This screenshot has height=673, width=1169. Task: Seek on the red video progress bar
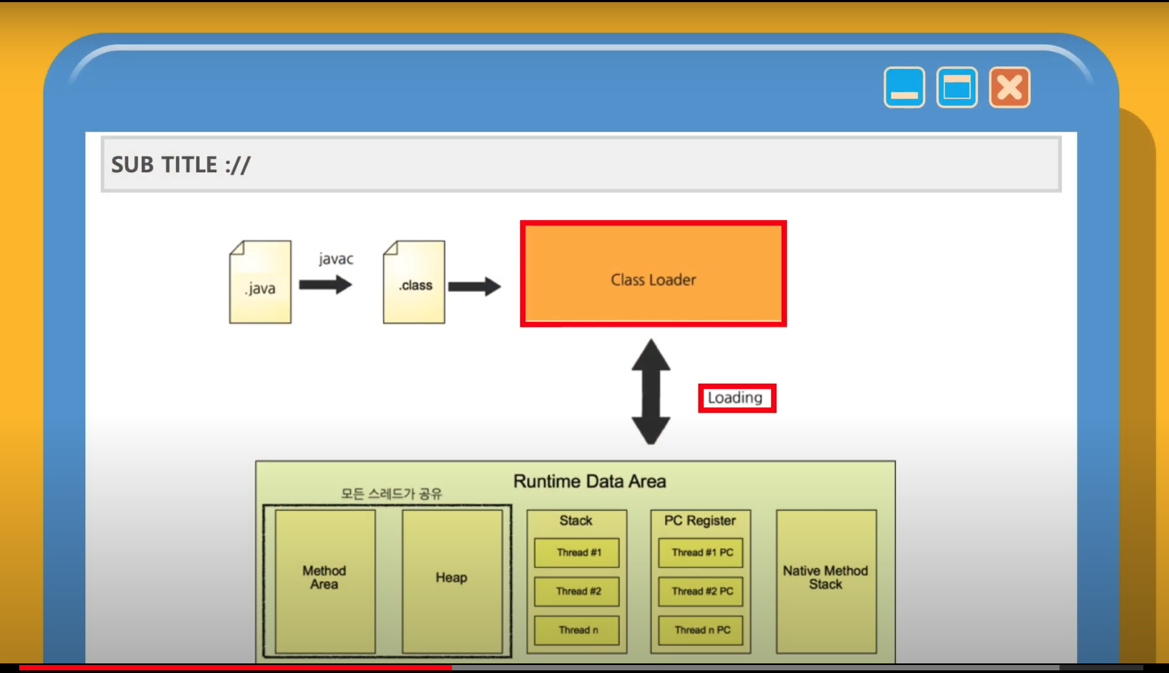(235, 668)
